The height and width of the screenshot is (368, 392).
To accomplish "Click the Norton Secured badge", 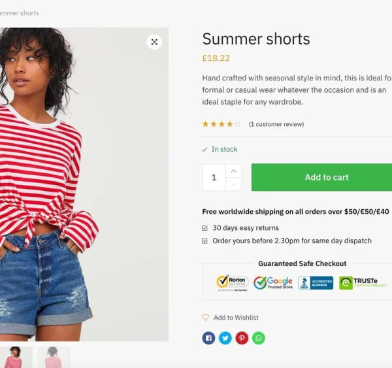I will (x=232, y=283).
